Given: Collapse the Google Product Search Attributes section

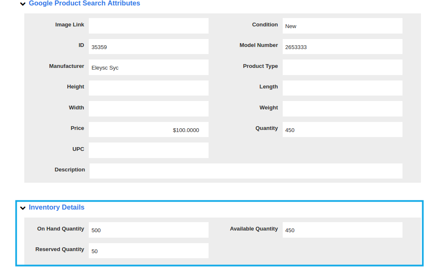Looking at the screenshot, I should pos(23,4).
